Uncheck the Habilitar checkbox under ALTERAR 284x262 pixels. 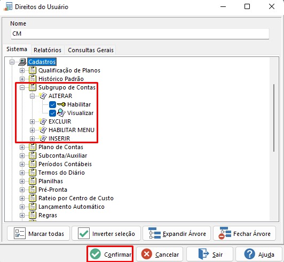click(52, 104)
